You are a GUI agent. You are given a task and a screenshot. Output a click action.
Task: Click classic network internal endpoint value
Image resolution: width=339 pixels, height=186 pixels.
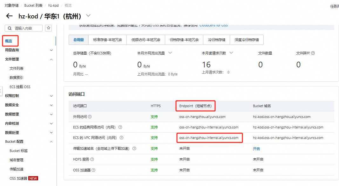pos(209,127)
